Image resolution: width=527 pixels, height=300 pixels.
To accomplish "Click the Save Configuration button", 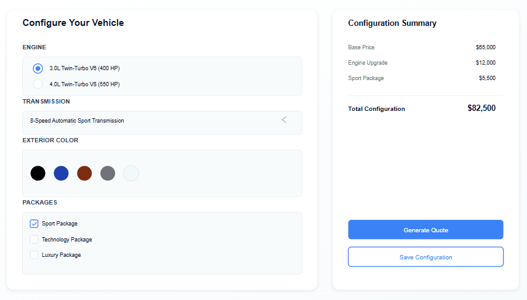I will point(425,257).
